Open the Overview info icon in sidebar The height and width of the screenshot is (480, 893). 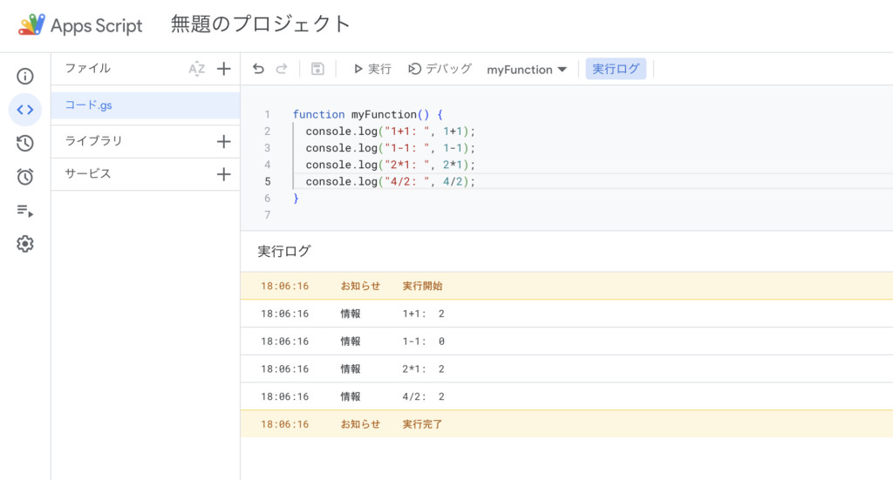click(x=25, y=77)
